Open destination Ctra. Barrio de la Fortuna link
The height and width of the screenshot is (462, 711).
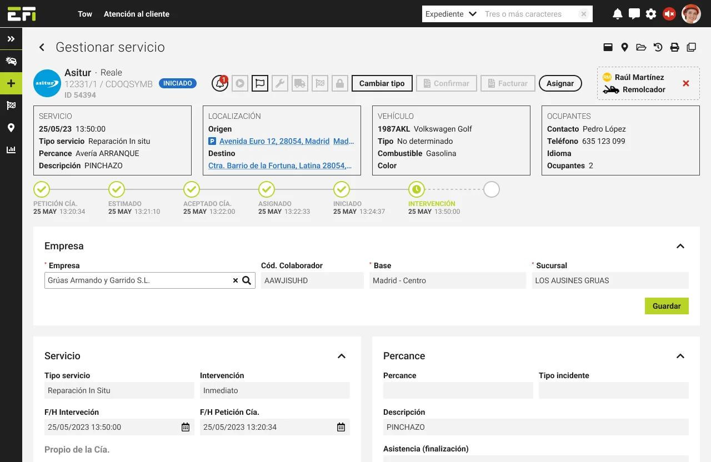[x=280, y=165]
